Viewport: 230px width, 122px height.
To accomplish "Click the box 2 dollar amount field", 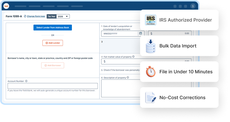I will (170, 33).
